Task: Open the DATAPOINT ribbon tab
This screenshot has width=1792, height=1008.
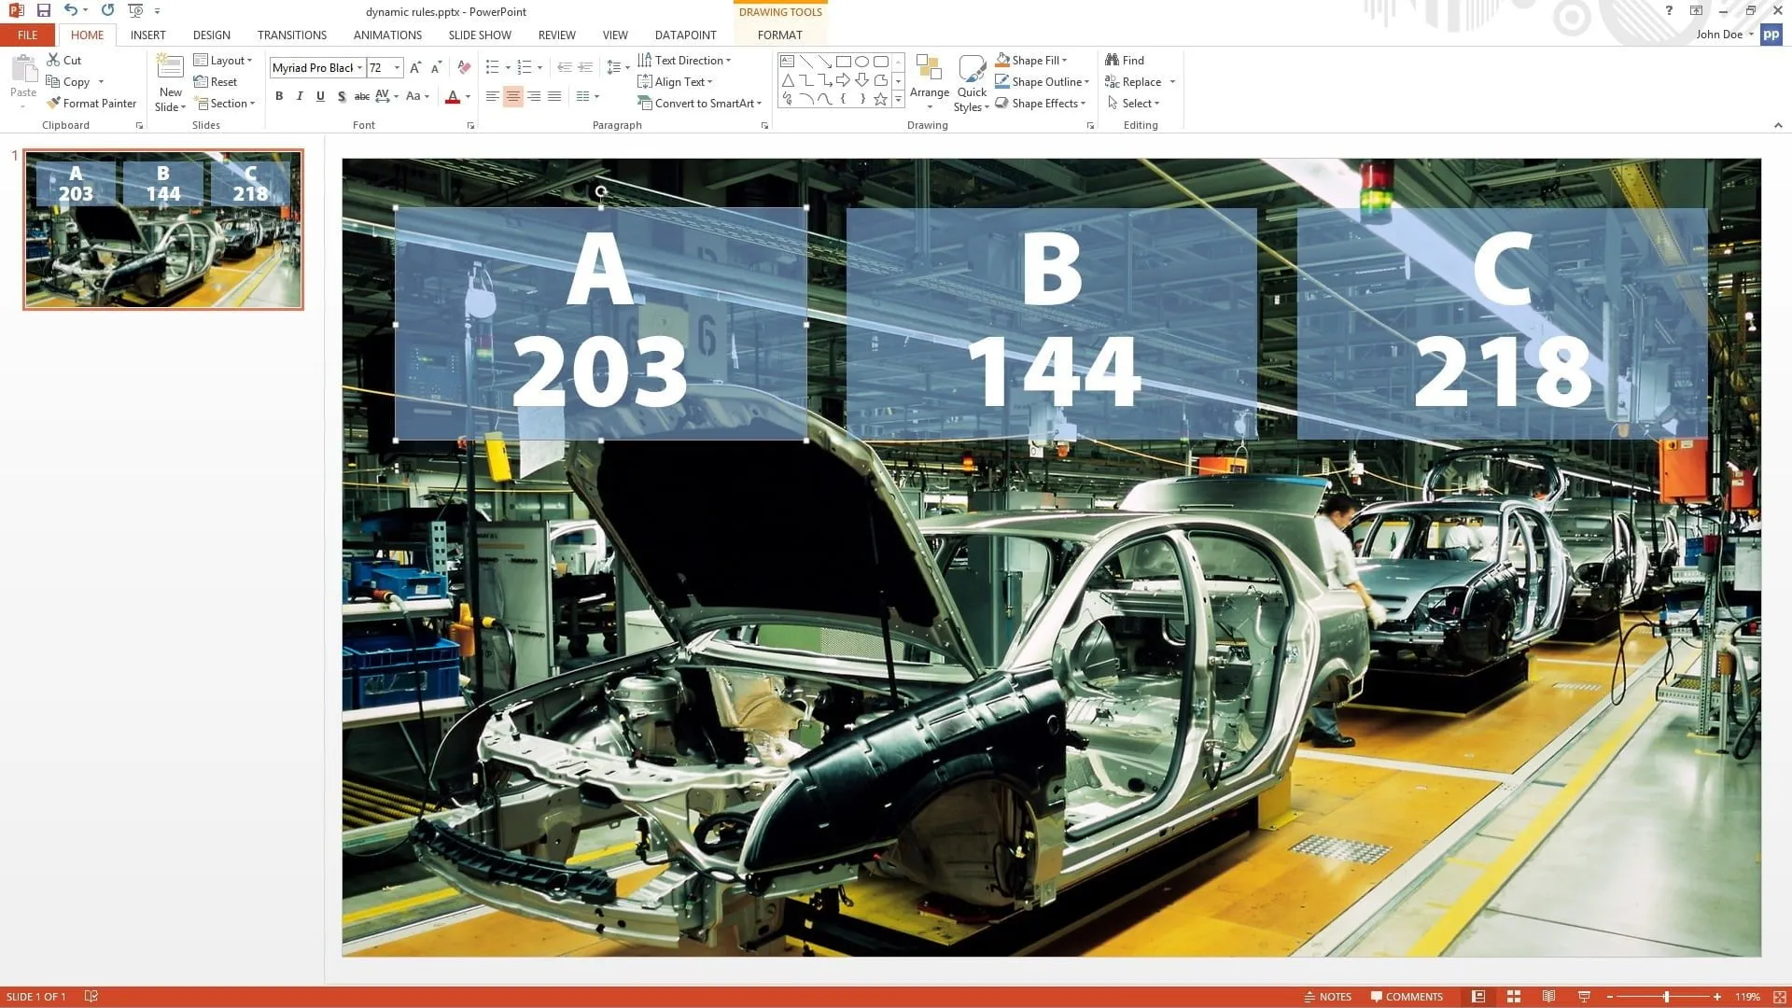Action: [685, 35]
